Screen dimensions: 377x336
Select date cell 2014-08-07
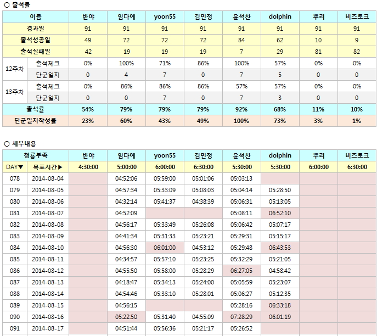coord(48,213)
